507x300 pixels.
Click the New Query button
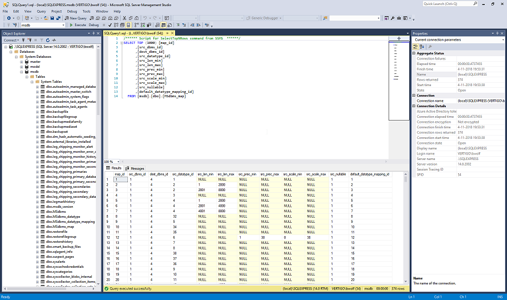76,18
